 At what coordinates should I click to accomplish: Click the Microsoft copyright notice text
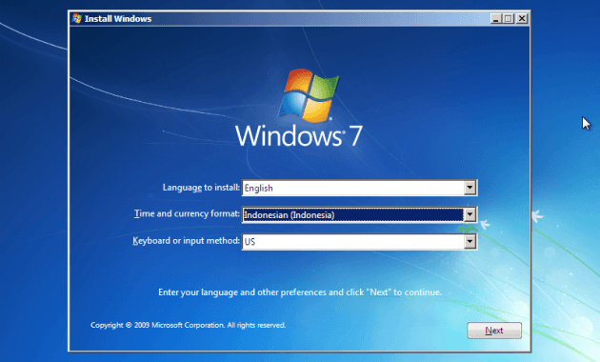[189, 325]
